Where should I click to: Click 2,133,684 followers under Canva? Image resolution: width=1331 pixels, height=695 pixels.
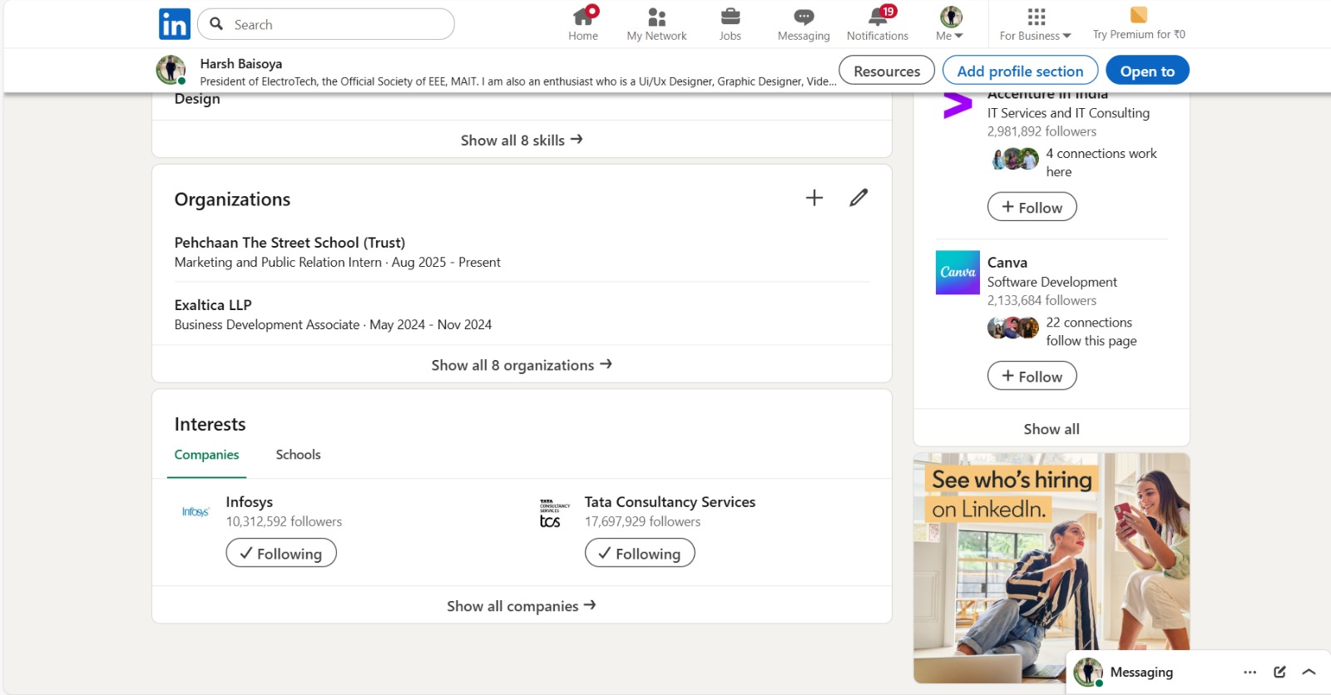coord(1042,300)
